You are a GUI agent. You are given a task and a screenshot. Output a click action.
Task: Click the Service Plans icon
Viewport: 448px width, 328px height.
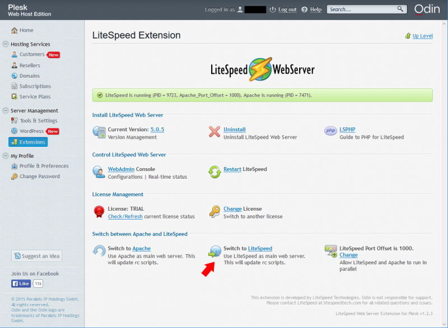(15, 97)
